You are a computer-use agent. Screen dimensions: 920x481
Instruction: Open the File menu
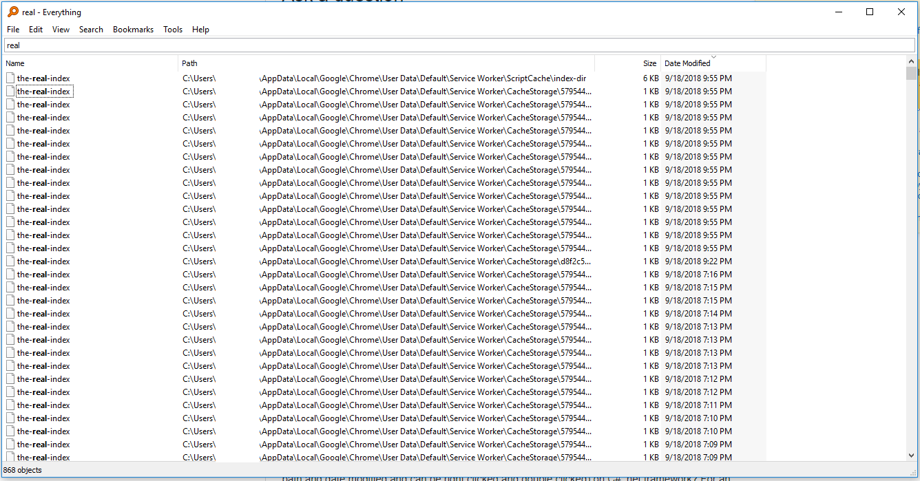12,29
